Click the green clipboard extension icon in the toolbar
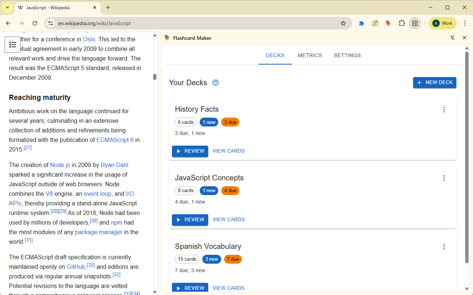Screen dimensions: 473x295 point(375,23)
